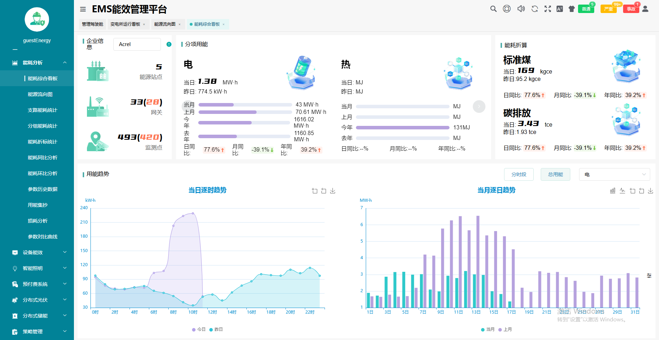
Task: Click the refresh icon in top toolbar
Action: [x=534, y=9]
